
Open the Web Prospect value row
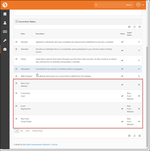(x=78, y=76)
